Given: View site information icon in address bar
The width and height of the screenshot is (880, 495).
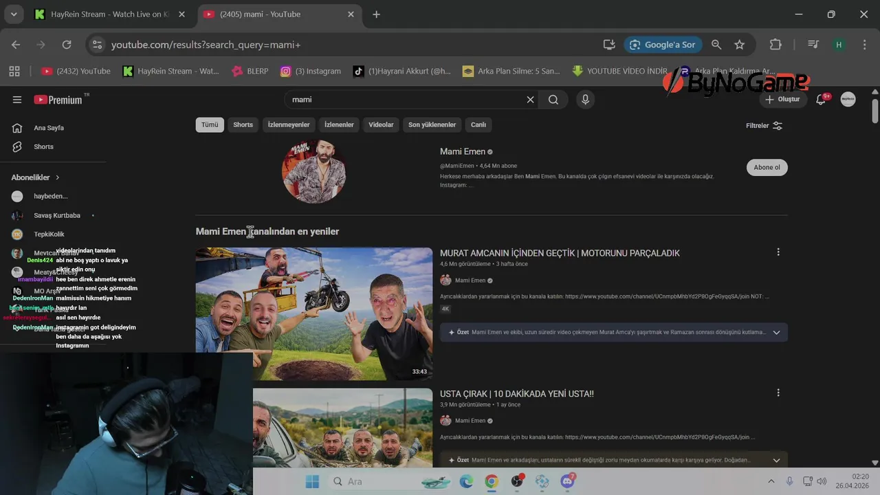Looking at the screenshot, I should (x=98, y=45).
